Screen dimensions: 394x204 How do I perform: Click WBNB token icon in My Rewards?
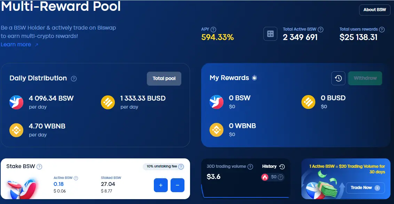coord(216,130)
